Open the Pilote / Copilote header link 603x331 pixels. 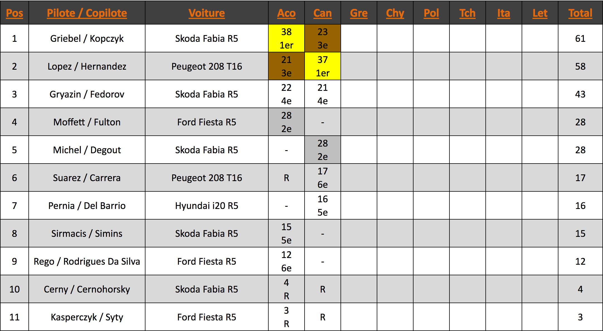coord(87,13)
